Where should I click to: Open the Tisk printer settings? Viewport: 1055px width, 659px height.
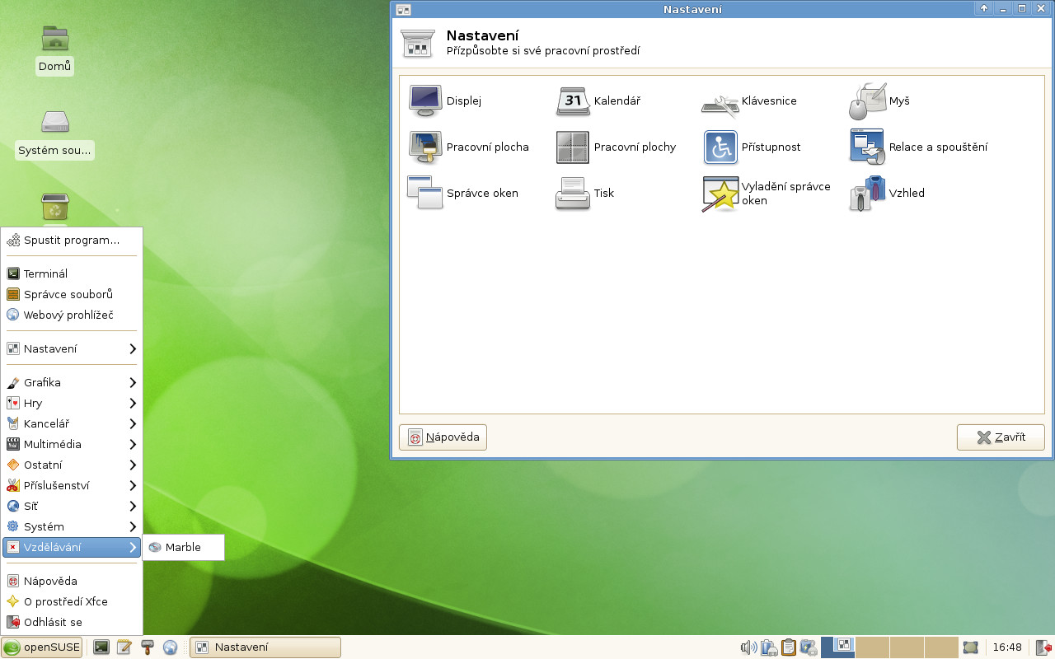pyautogui.click(x=574, y=194)
